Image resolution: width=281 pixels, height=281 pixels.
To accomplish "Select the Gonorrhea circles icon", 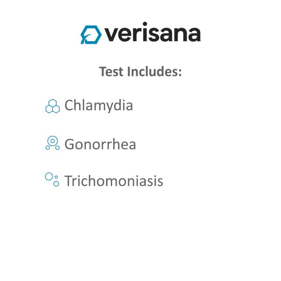I will [x=53, y=143].
